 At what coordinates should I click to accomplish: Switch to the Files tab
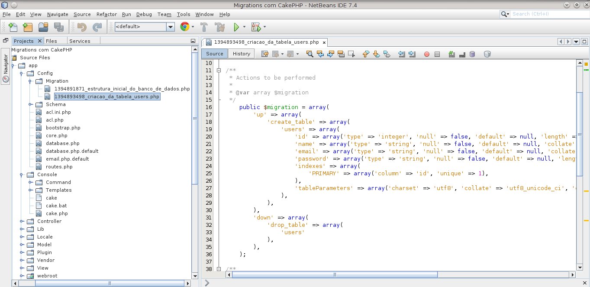(x=51, y=41)
